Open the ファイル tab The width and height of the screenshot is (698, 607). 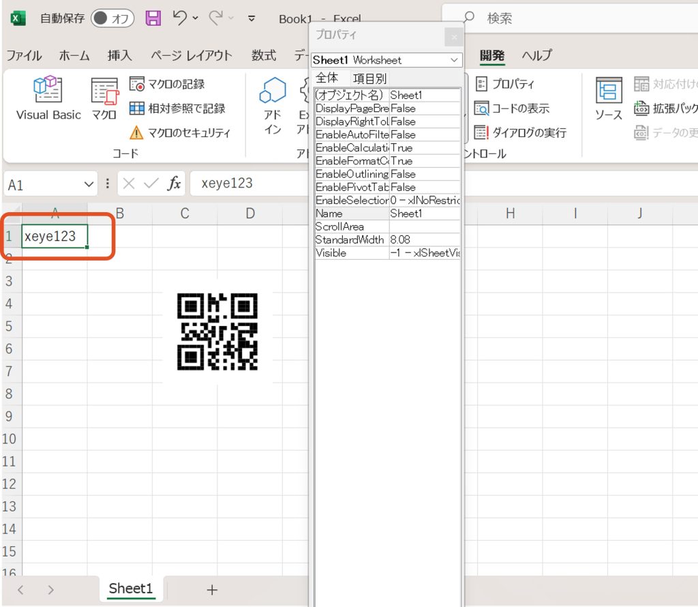tap(24, 56)
